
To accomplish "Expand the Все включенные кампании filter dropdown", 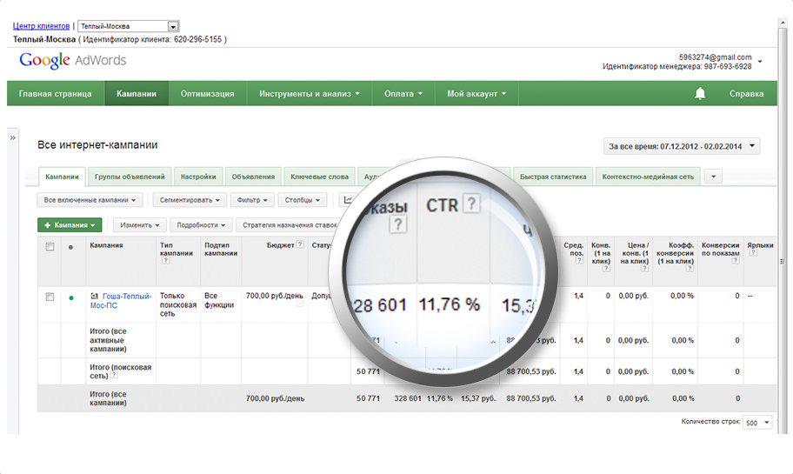I will pyautogui.click(x=90, y=200).
